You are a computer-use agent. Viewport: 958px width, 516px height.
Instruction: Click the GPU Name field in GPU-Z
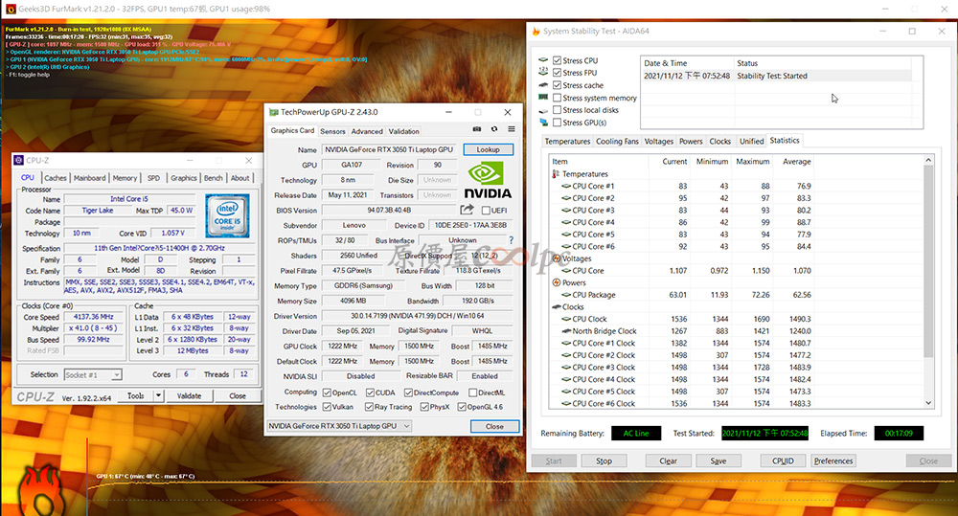389,149
